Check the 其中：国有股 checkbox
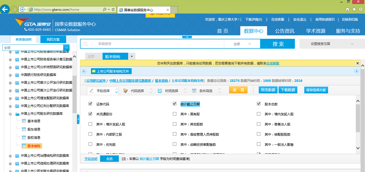This screenshot has height=172, width=365. (x=174, y=114)
